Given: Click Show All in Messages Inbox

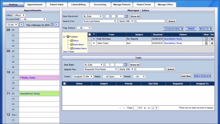Looking at the screenshot, I should point(135,16).
